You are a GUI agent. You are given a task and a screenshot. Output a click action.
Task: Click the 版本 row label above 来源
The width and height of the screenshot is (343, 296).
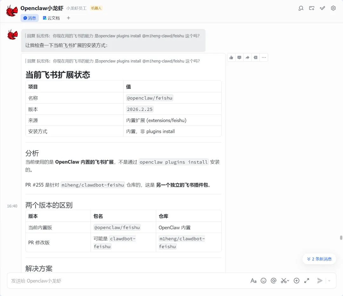pos(33,109)
